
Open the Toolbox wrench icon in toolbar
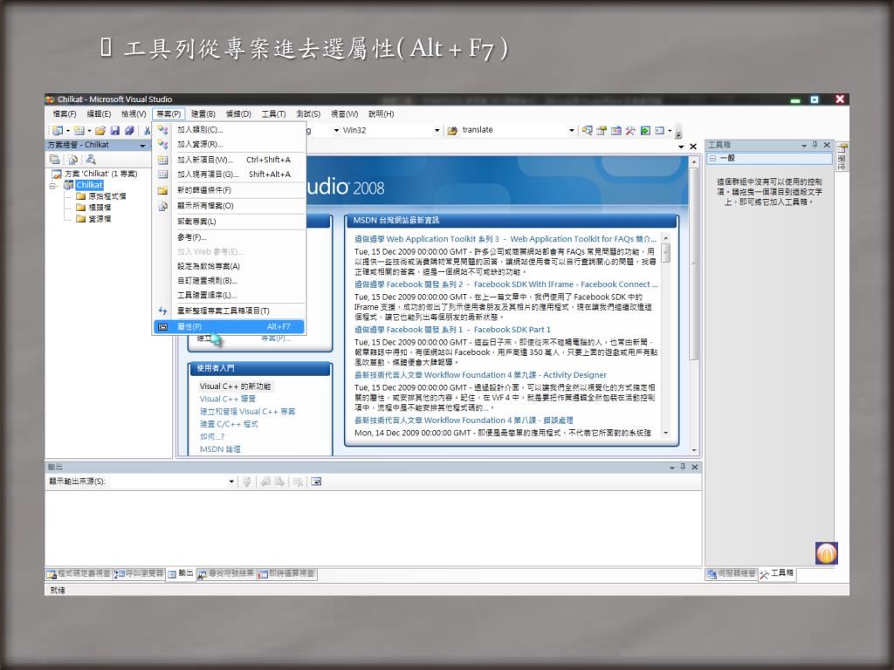(x=630, y=131)
